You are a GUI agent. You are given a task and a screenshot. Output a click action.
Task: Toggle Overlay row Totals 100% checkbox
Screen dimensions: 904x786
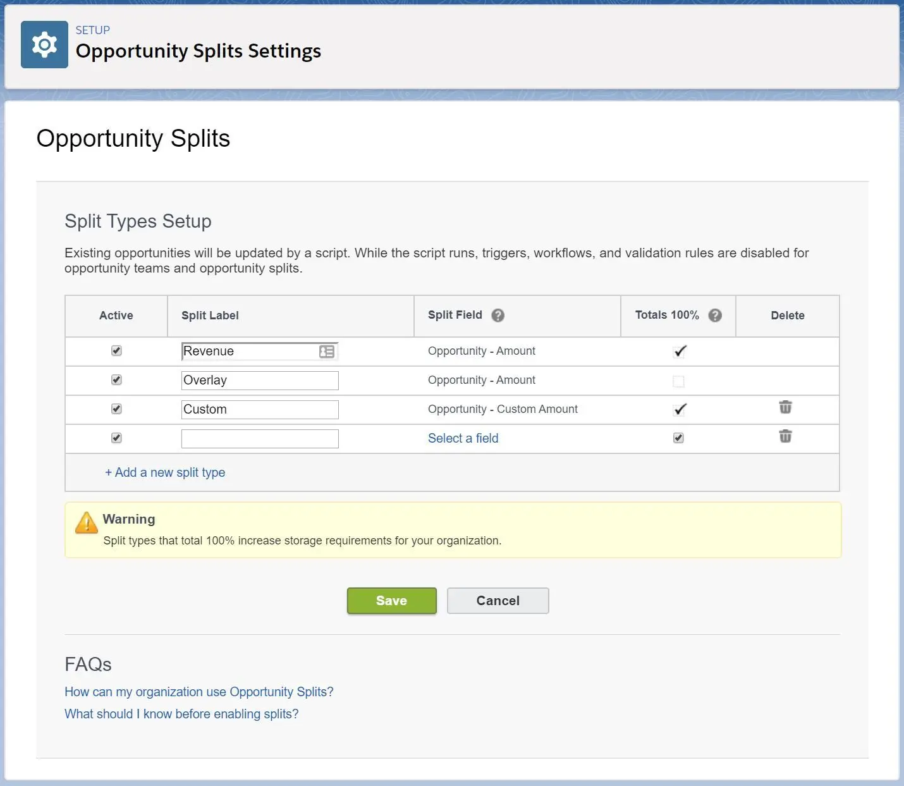678,381
